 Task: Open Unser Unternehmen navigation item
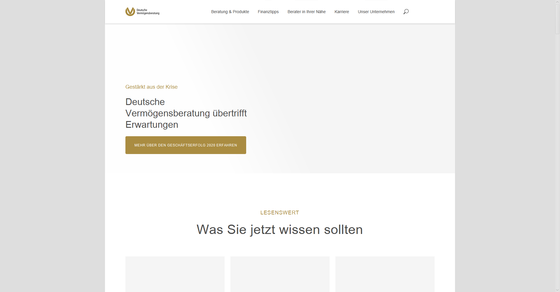376,12
